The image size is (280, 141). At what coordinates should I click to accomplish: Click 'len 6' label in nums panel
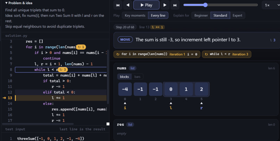pyautogui.click(x=271, y=68)
